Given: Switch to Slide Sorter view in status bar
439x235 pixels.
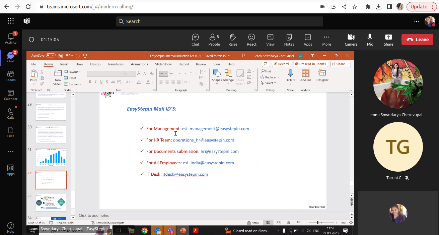Looking at the screenshot, I should [x=279, y=223].
